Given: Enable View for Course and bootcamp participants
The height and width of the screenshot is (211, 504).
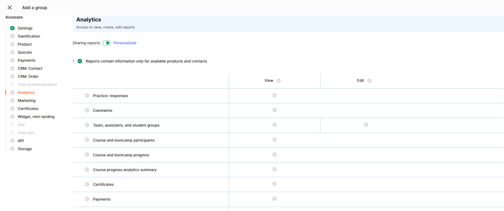Looking at the screenshot, I should [x=274, y=140].
